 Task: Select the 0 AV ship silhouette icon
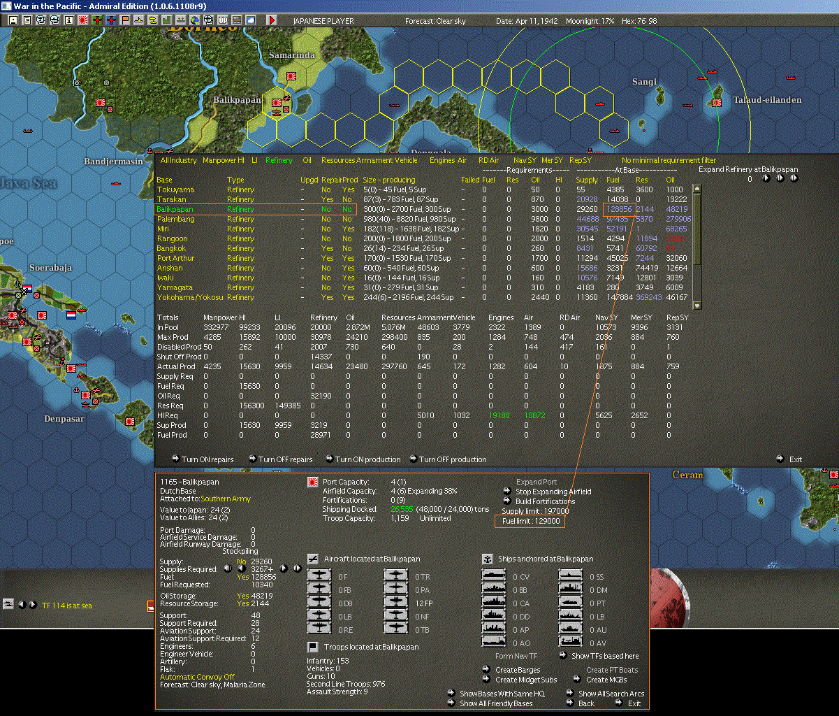[x=571, y=642]
